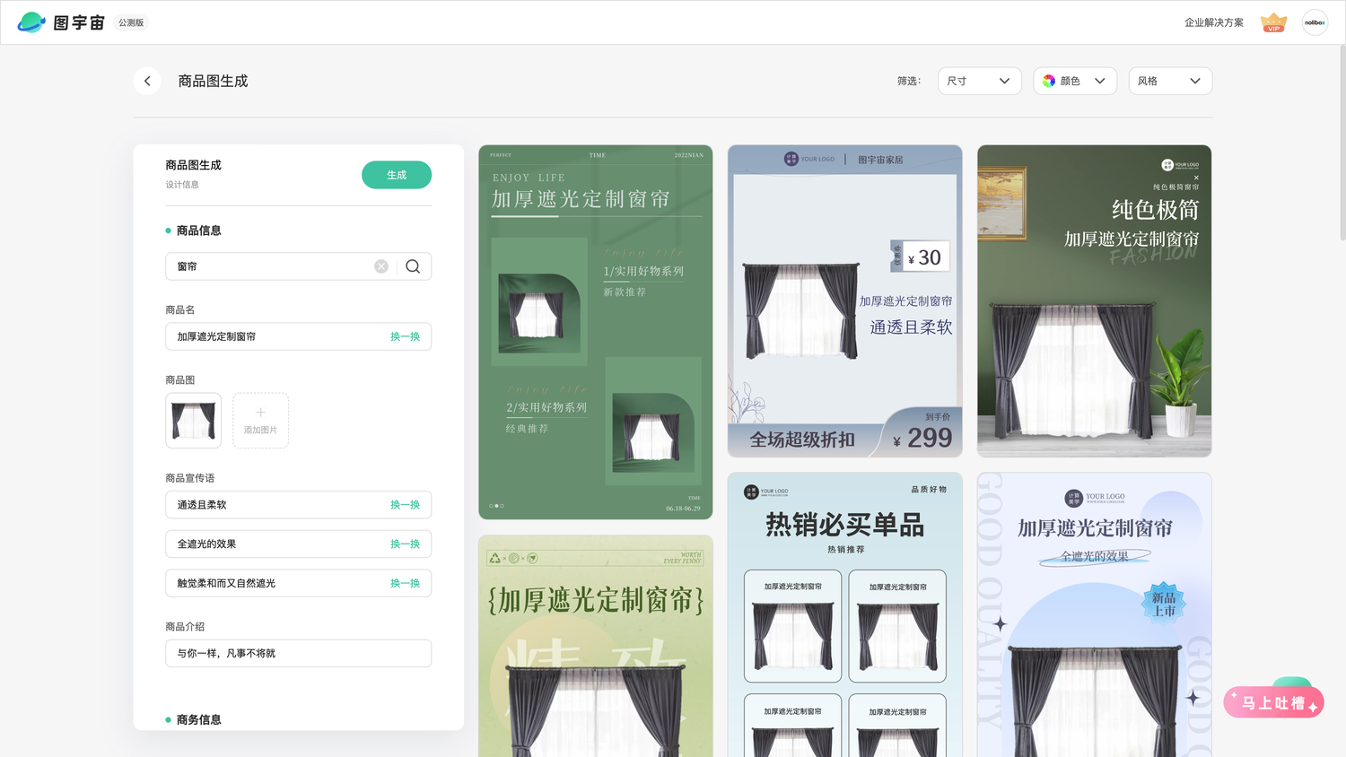Click 换一换 for 商品名
This screenshot has width=1346, height=757.
405,336
